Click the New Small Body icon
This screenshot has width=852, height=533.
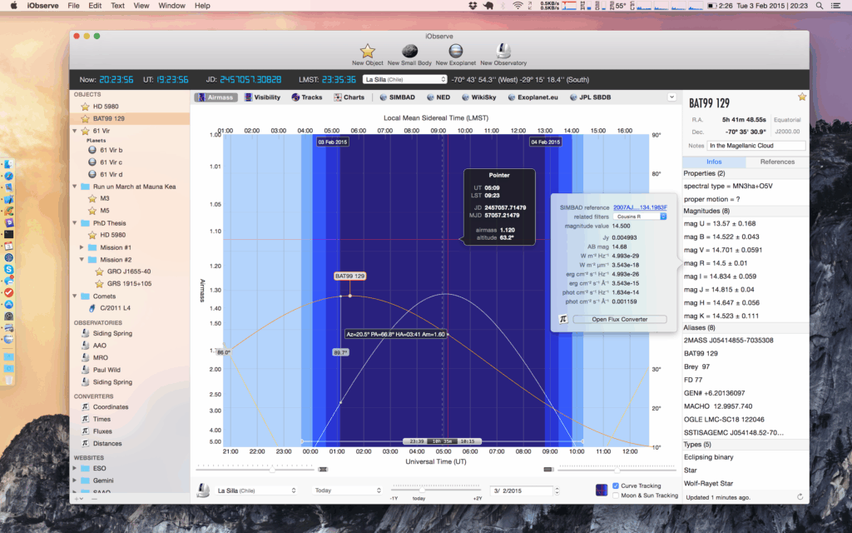pos(409,51)
